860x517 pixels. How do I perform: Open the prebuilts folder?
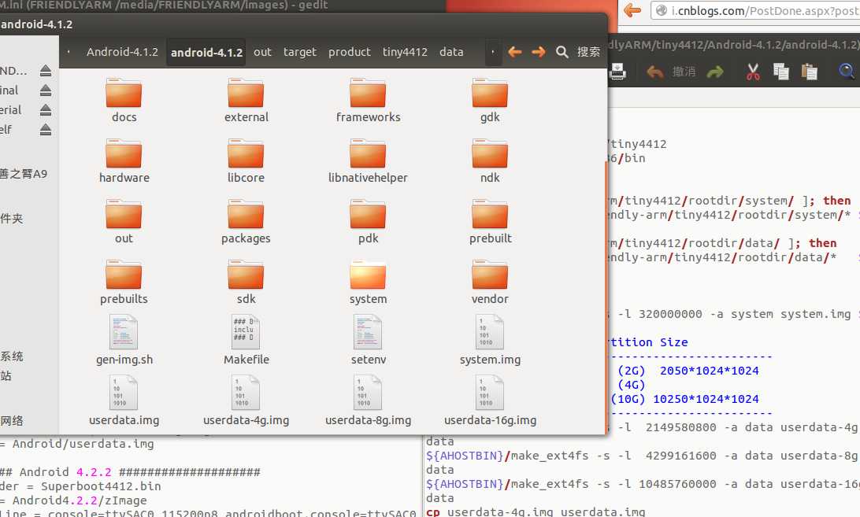tap(124, 283)
